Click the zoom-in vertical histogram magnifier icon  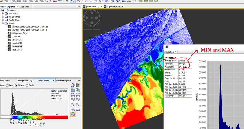click(73, 100)
